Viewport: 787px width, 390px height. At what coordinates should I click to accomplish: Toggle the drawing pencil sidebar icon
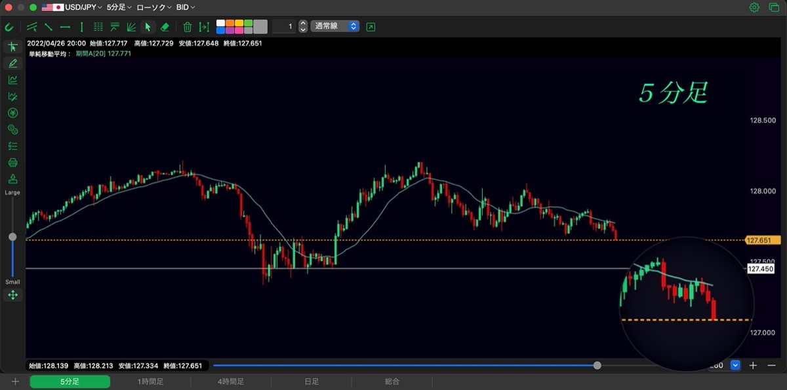click(x=12, y=63)
